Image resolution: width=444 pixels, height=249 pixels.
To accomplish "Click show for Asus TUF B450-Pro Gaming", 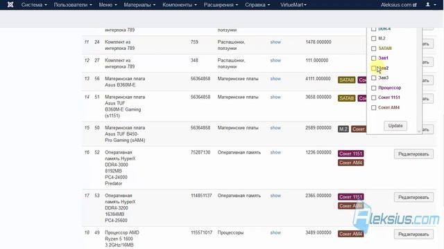I will pos(275,128).
